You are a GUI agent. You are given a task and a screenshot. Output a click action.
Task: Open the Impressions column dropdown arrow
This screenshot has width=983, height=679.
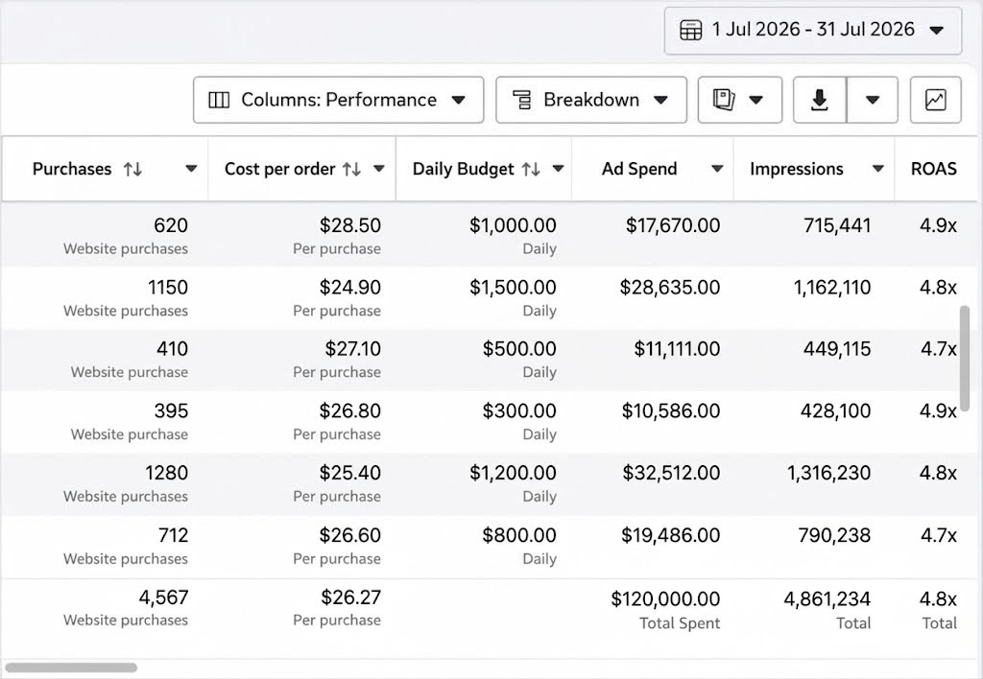pos(878,169)
